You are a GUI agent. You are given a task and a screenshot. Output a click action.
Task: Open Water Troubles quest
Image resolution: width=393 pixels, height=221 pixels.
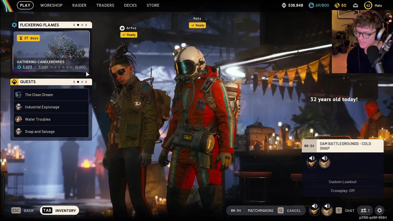coord(51,119)
